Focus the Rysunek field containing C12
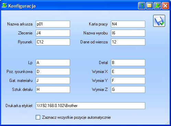The image size is (171, 126). (53, 42)
